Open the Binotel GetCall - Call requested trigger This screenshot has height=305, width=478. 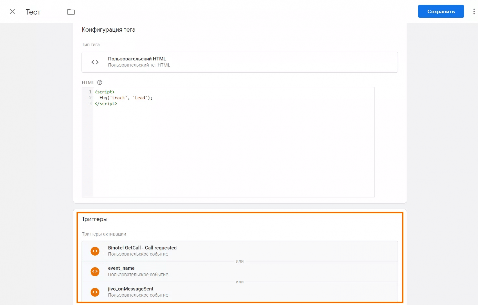click(240, 251)
